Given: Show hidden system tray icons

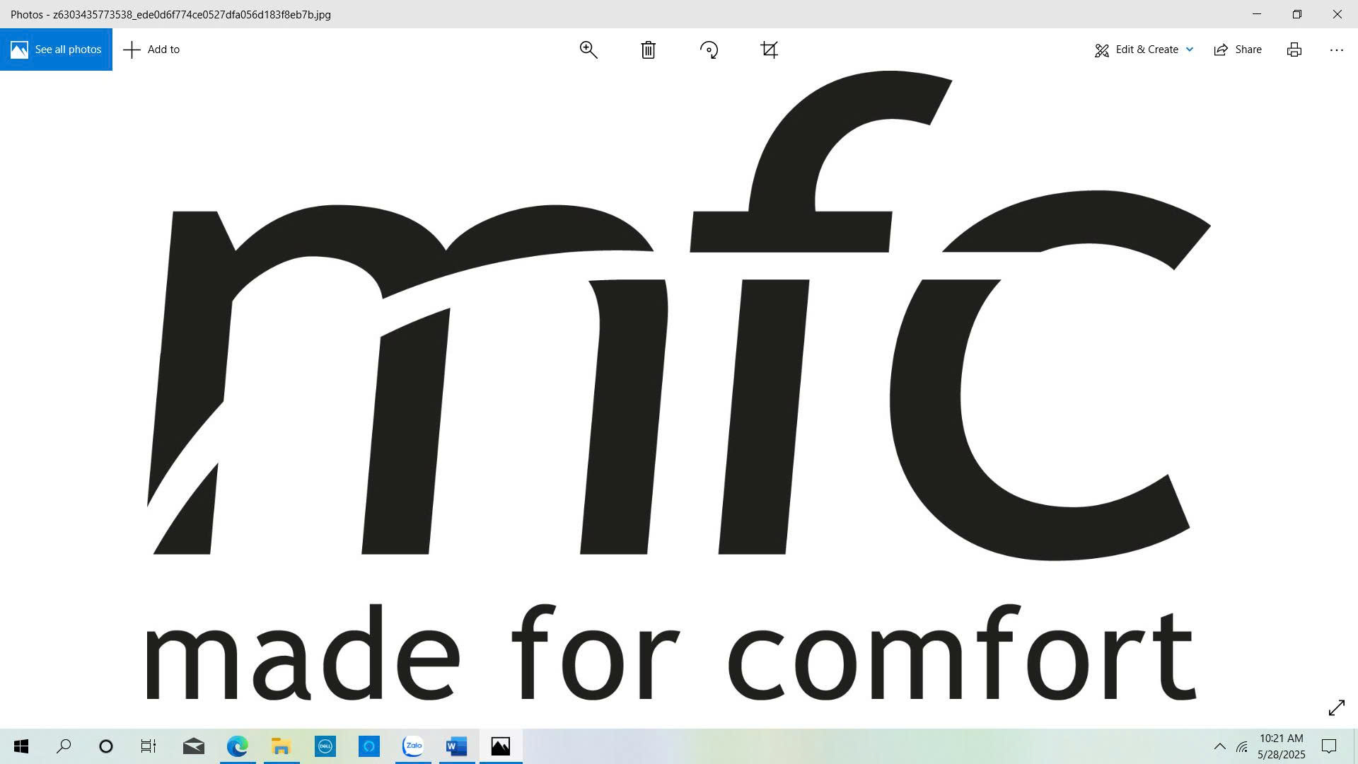Looking at the screenshot, I should pyautogui.click(x=1219, y=746).
